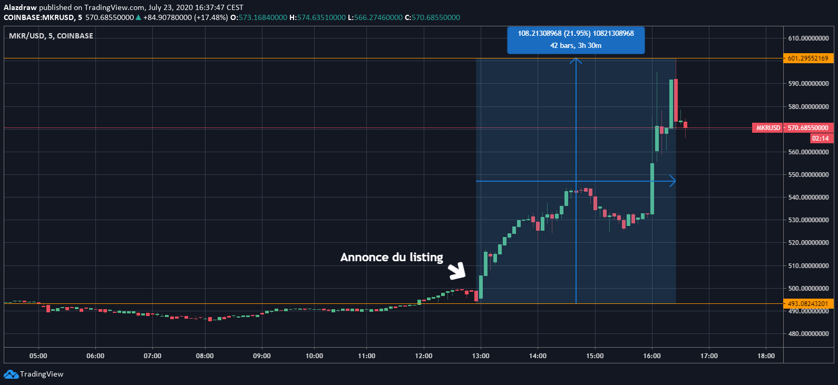Select the blue measurement info box

coord(576,40)
